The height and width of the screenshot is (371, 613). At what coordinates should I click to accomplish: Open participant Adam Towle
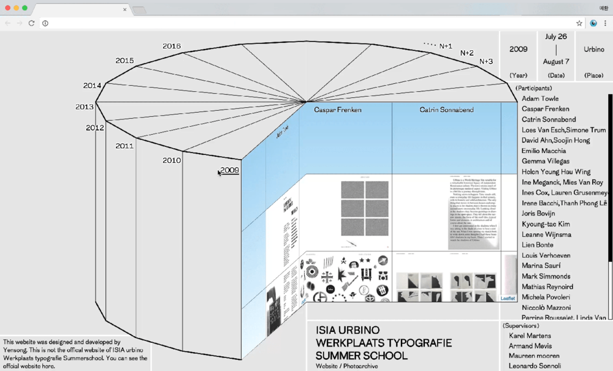[x=540, y=99]
